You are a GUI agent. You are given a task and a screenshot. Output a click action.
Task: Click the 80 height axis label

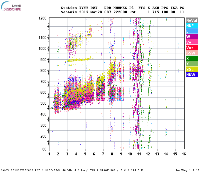[44, 149]
